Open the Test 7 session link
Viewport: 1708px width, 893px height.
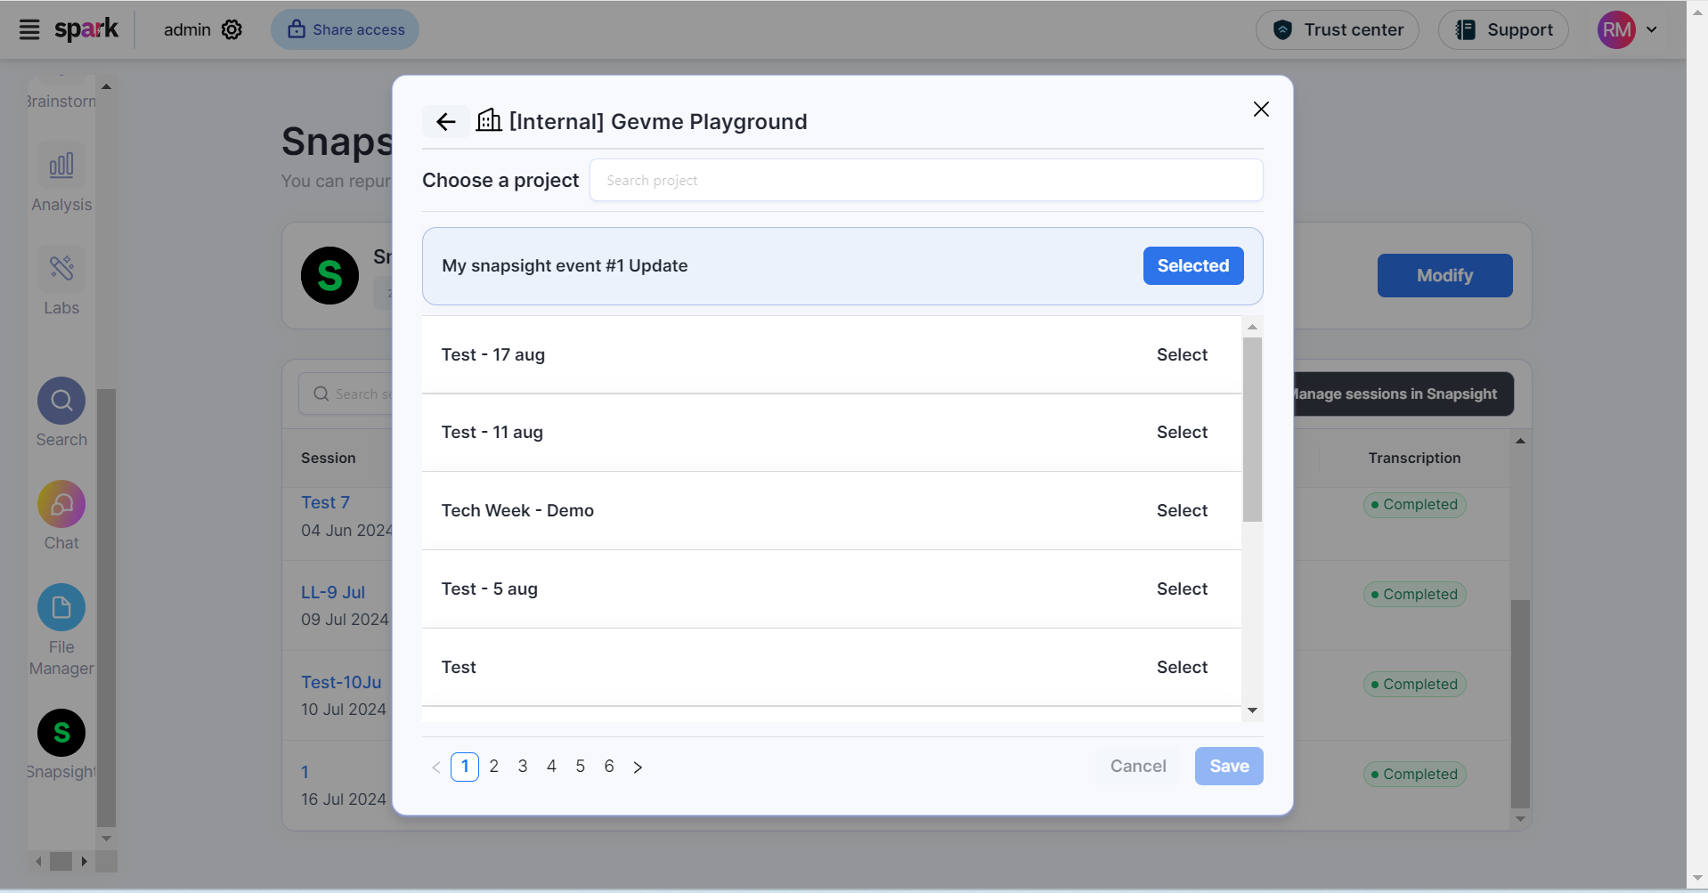click(x=325, y=502)
